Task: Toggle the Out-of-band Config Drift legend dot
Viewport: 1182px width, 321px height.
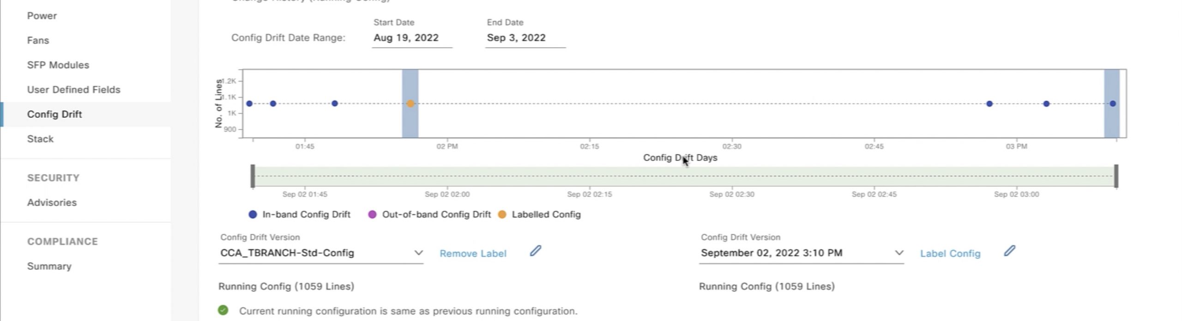Action: point(372,214)
